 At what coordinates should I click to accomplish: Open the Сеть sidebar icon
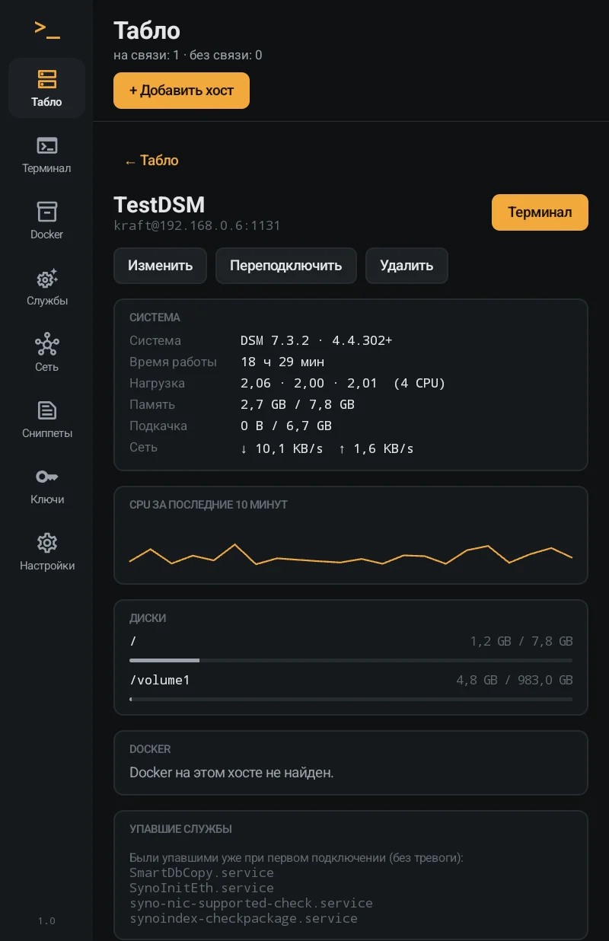tap(46, 344)
